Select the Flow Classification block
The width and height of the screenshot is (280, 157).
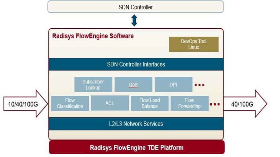pos(70,103)
